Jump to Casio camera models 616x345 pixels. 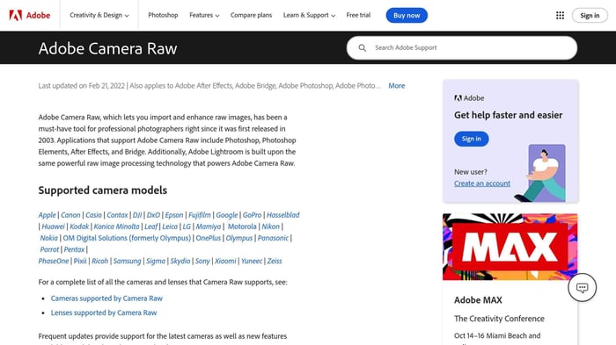[x=93, y=215]
